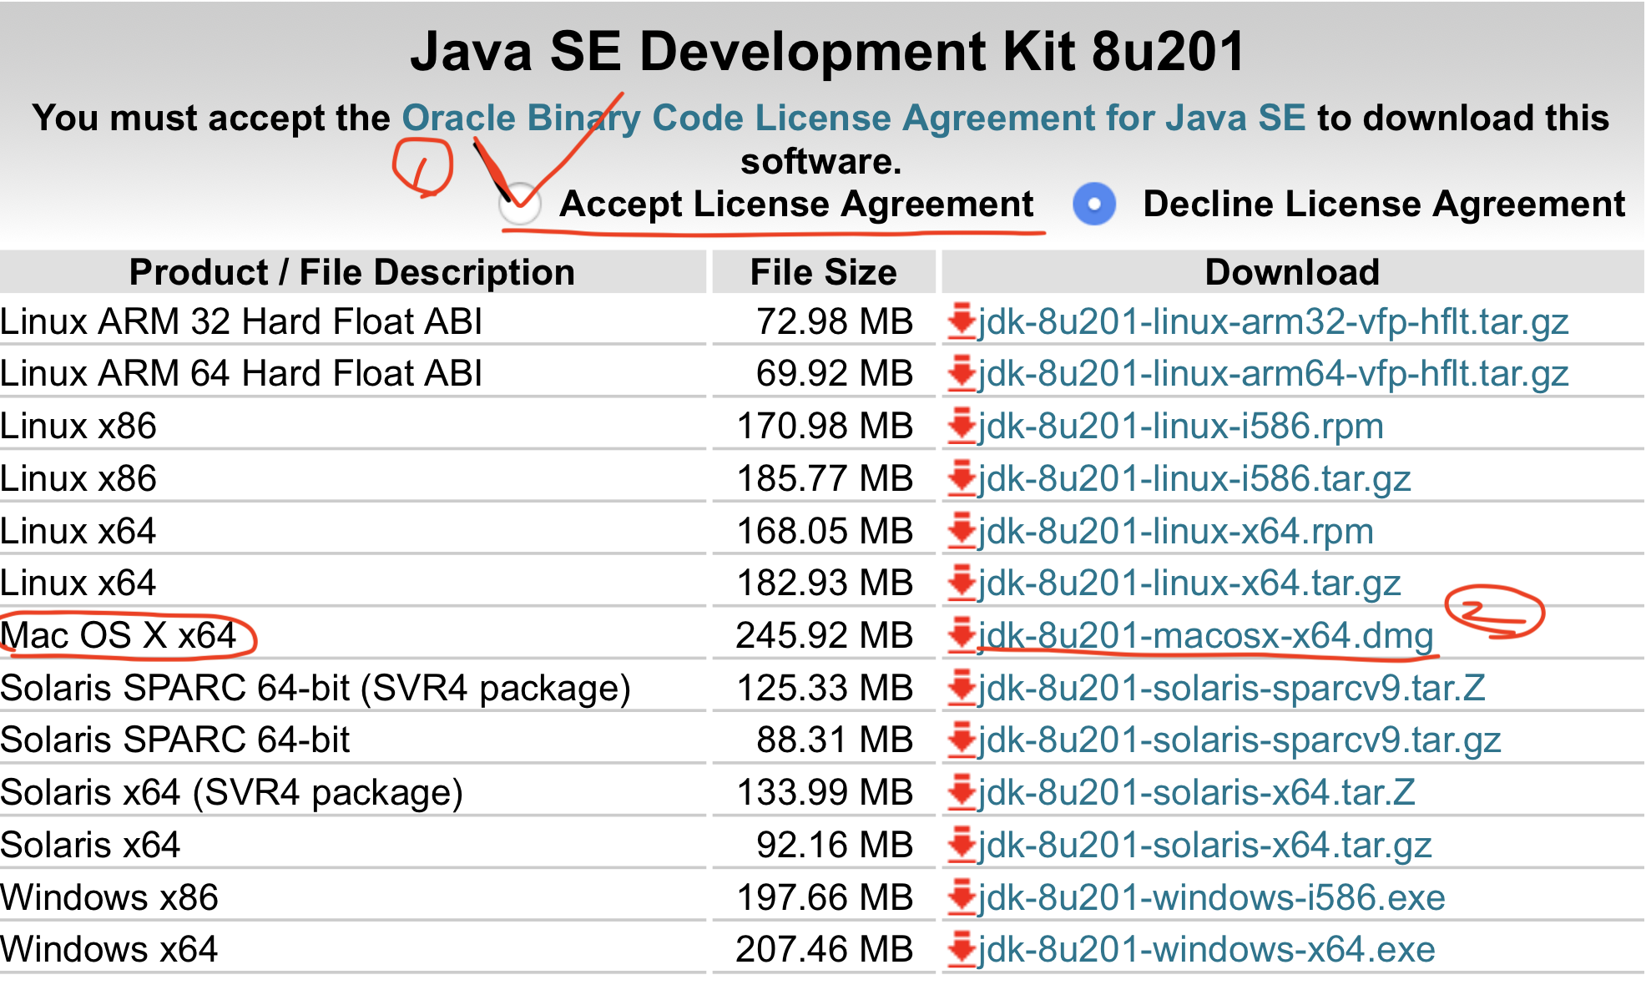The height and width of the screenshot is (990, 1646).
Task: Download jdk-8u201-solaris-x64.tar.gz link
Action: point(1205,846)
